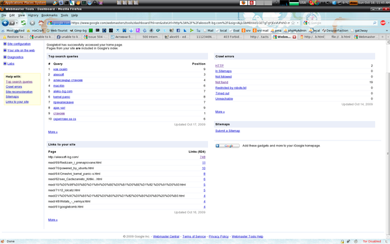Click More under Crawl errors
The image size is (390, 244).
220,112
